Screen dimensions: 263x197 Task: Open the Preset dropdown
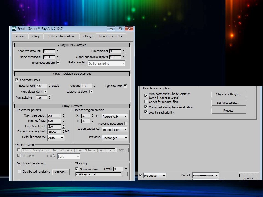pos(205,175)
